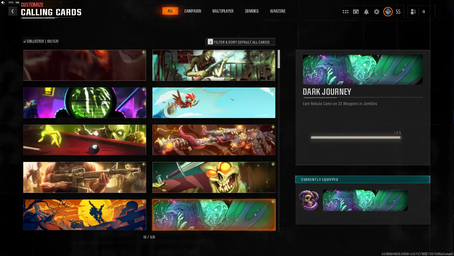
Task: Click the currently equipped calling card preview
Action: click(x=365, y=200)
